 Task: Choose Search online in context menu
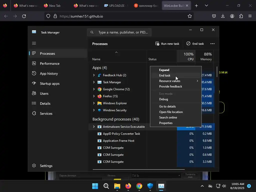[176, 117]
